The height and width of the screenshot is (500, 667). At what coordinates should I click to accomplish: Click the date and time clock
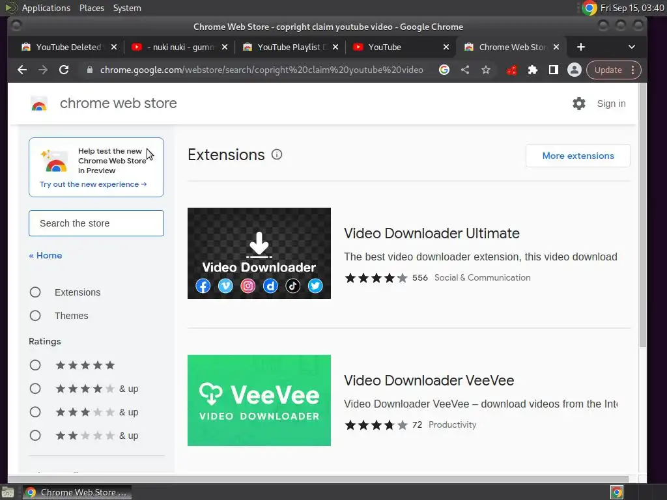[632, 8]
